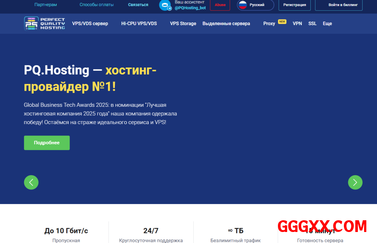377x243 pixels.
Task: Open the @PQHosting_bot link
Action: [x=190, y=8]
